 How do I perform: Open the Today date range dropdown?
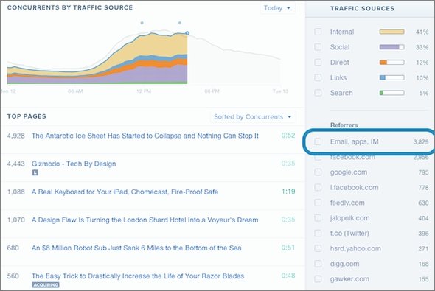pos(277,8)
